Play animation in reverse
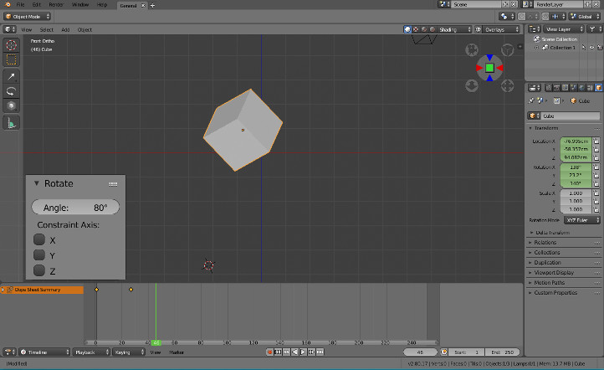The image size is (604, 370). [x=294, y=352]
